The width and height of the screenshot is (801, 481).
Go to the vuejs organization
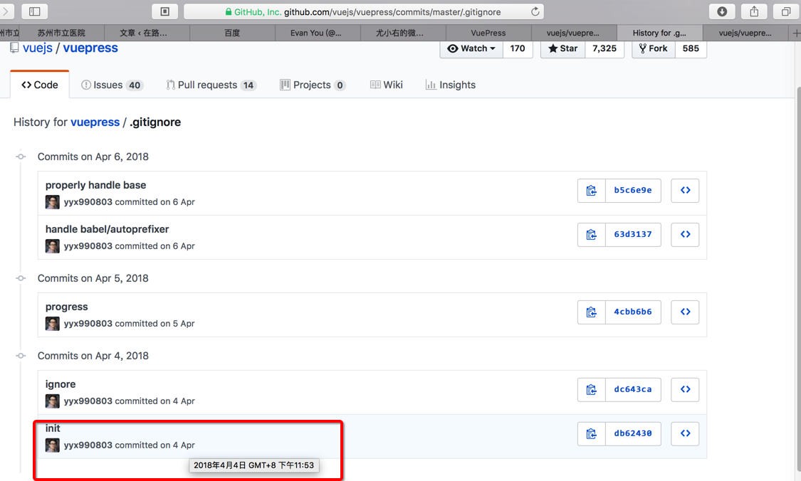(37, 48)
